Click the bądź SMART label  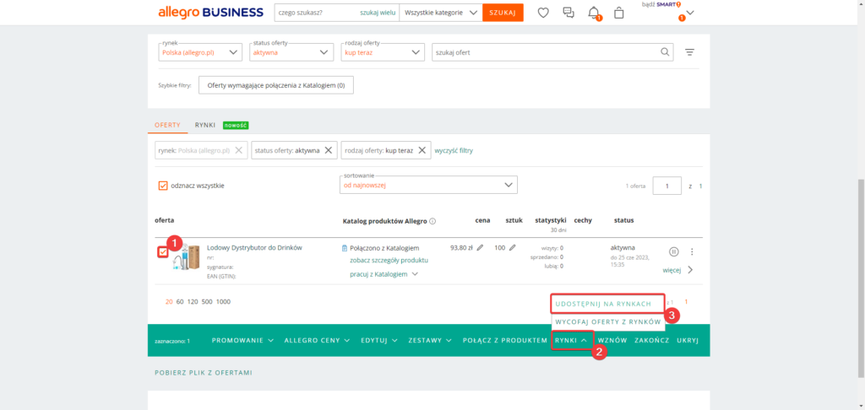[661, 4]
